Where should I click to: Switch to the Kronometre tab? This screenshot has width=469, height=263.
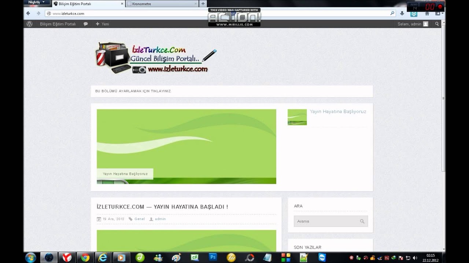[162, 4]
